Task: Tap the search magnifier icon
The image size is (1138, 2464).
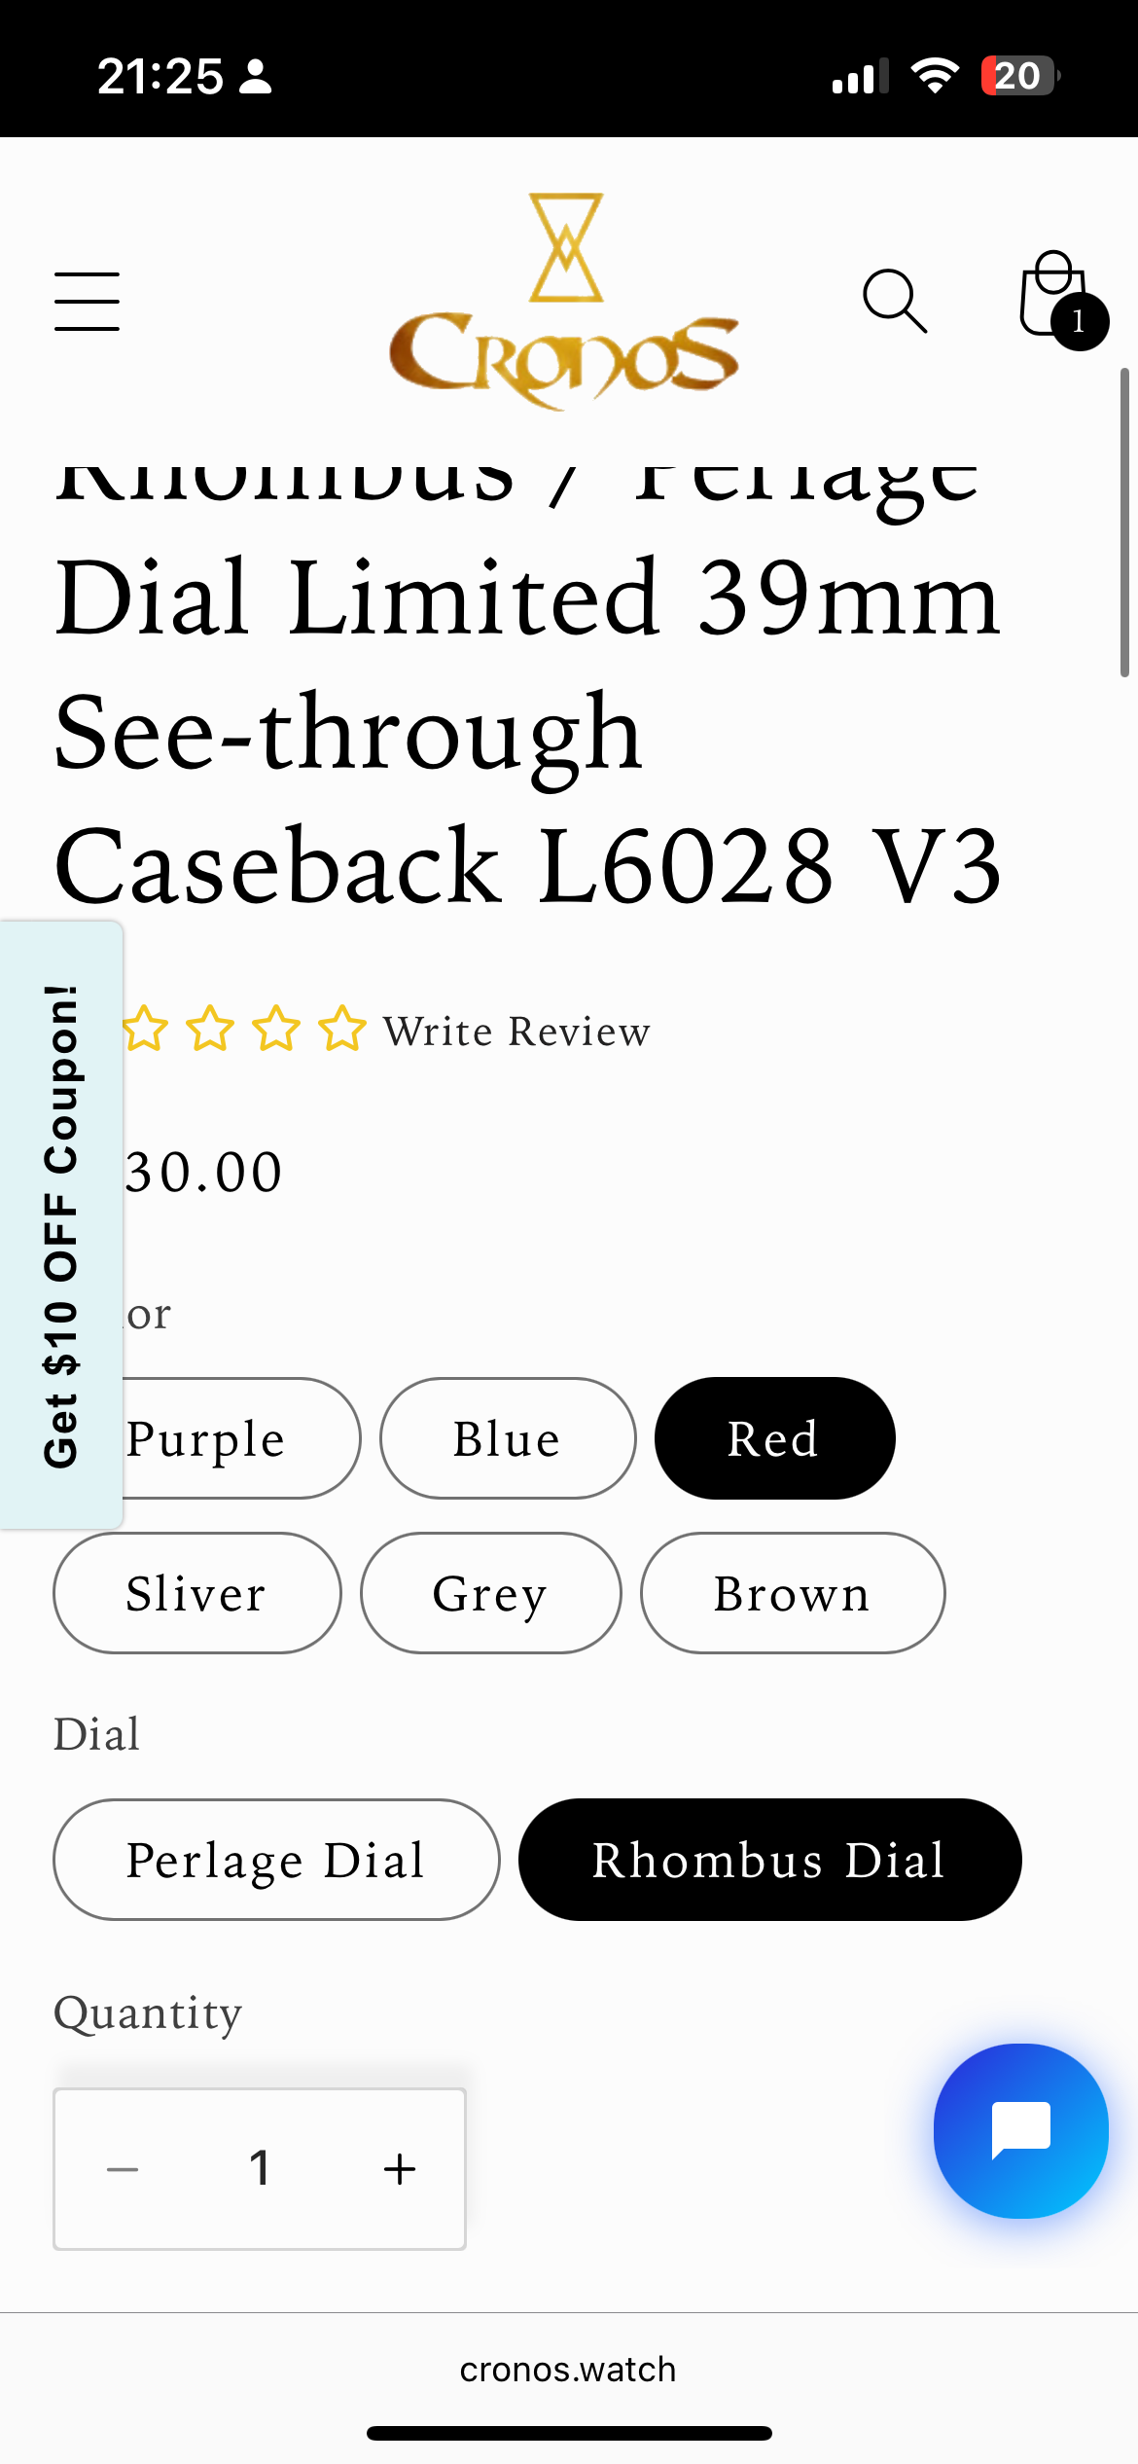Action: click(x=894, y=302)
